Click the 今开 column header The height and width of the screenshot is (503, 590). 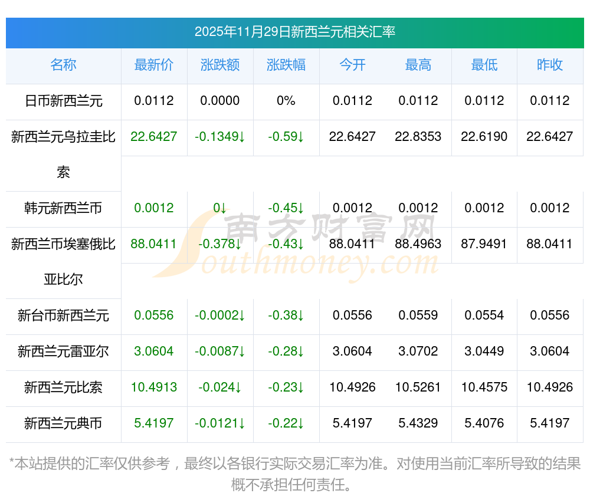(x=352, y=65)
